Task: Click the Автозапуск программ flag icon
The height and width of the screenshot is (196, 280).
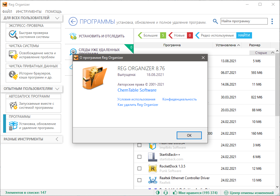Action: click(x=13, y=106)
